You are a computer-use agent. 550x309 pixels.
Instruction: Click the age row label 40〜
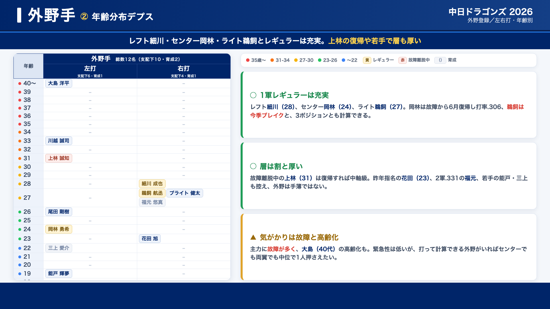click(30, 83)
